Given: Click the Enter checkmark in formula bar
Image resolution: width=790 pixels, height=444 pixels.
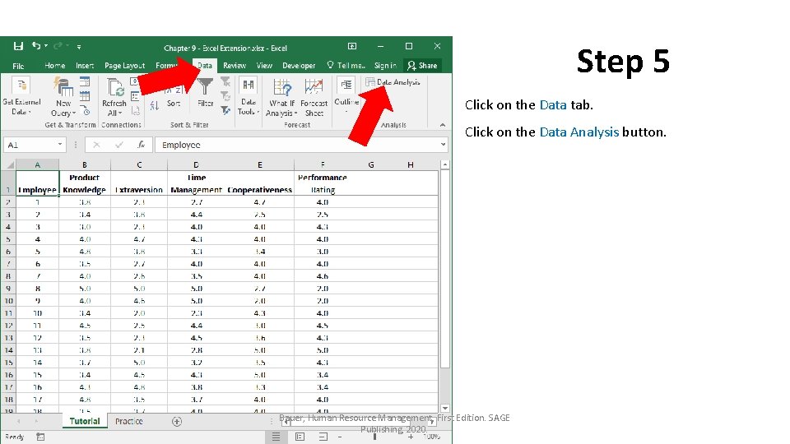Looking at the screenshot, I should pyautogui.click(x=118, y=145).
